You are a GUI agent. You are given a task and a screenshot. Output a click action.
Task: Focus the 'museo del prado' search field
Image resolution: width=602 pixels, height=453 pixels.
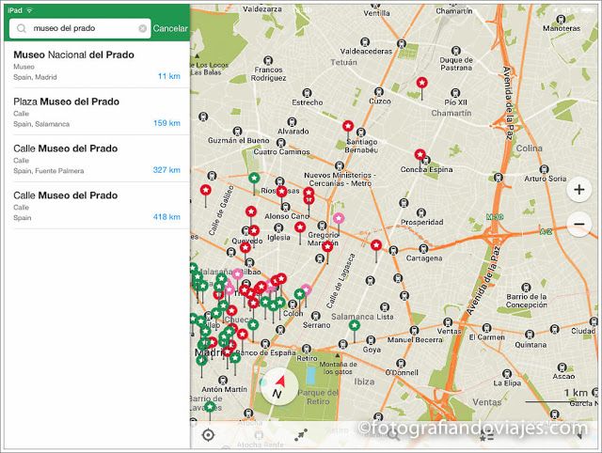80,28
